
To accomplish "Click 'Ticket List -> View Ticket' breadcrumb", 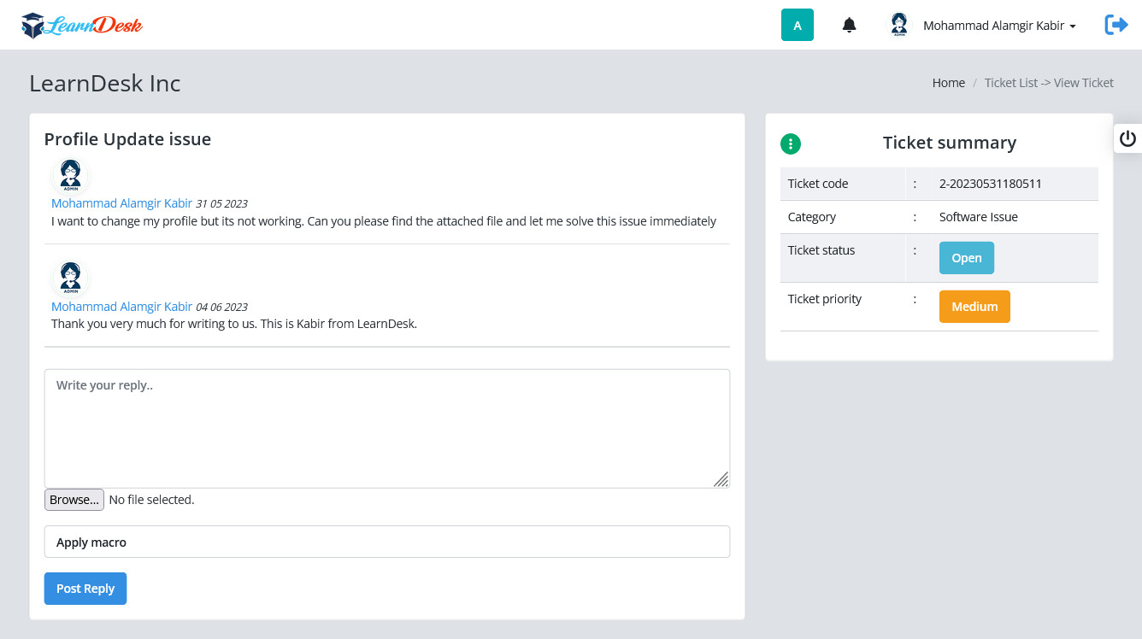I will pos(1049,83).
